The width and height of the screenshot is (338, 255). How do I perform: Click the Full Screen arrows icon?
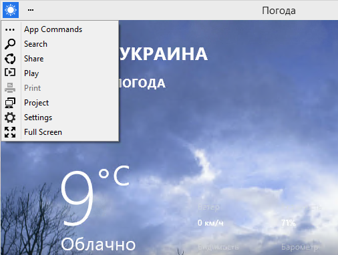coord(10,132)
